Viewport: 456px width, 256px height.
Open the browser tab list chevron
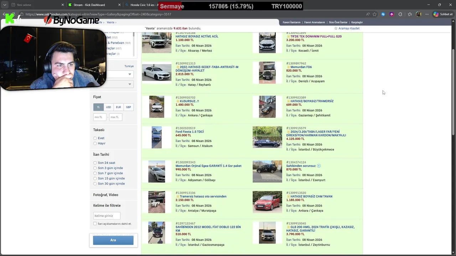(x=5, y=5)
